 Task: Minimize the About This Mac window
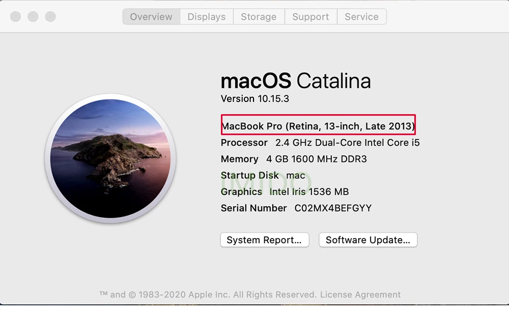[x=33, y=17]
